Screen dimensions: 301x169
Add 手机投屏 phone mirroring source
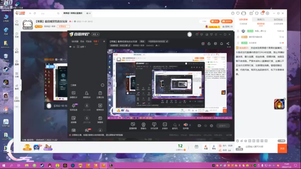(154, 126)
